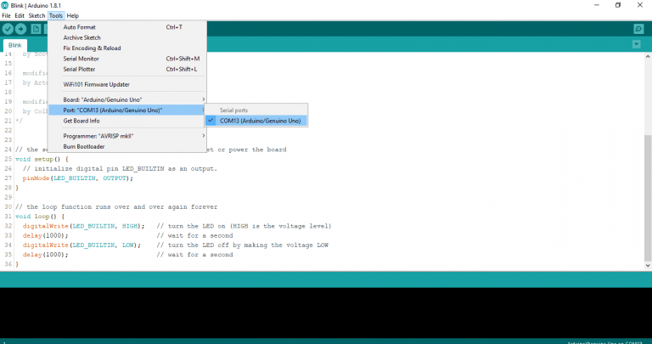Viewport: 652px width, 344px height.
Task: Select Auto Format from Tools menu
Action: (x=127, y=27)
